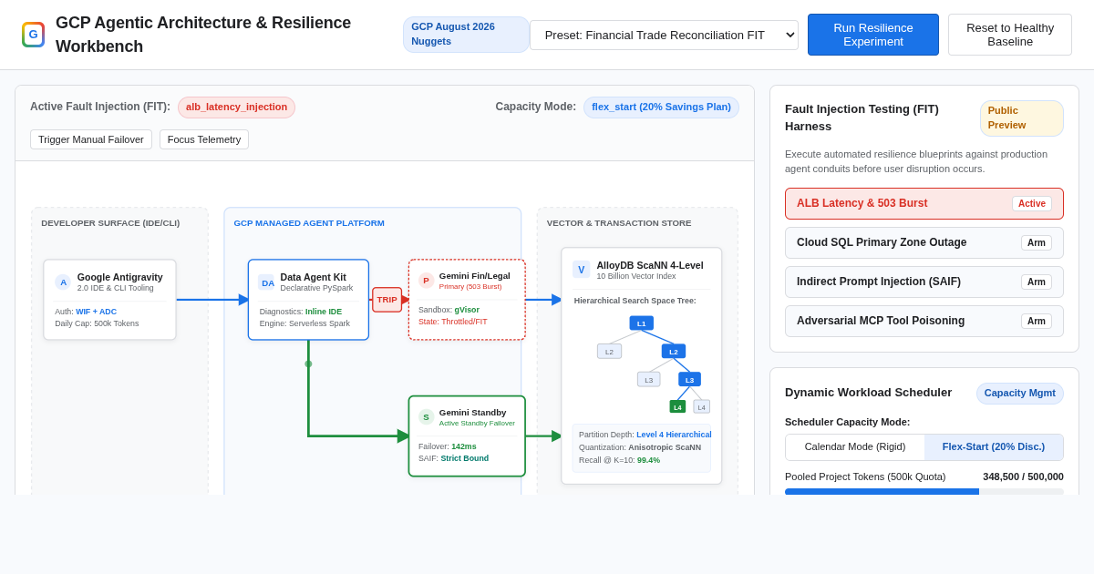1094x574 pixels.
Task: Select the gray L2 tree node
Action: tap(609, 352)
